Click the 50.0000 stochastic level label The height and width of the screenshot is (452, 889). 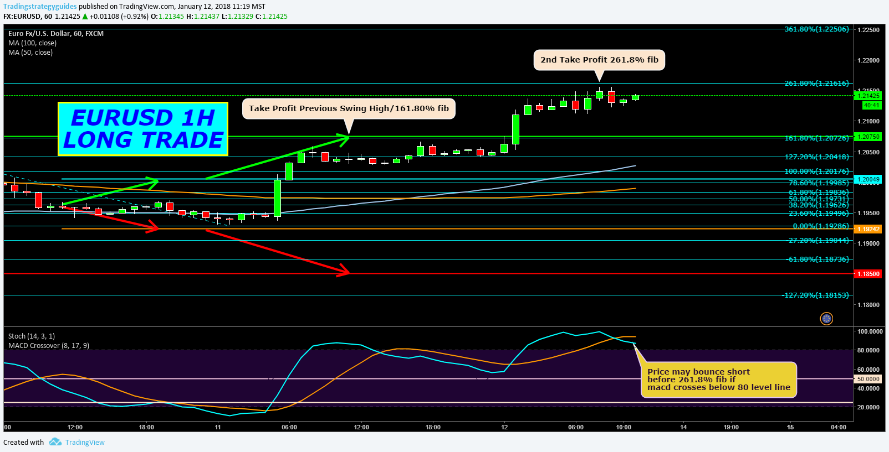(868, 379)
